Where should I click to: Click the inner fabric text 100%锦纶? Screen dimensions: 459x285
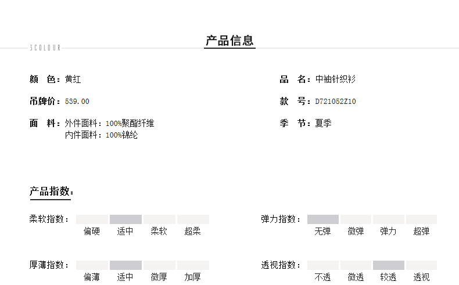coord(121,135)
